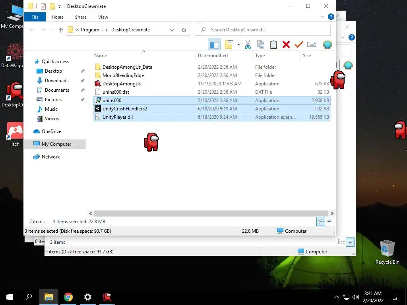Go forward with the right arrow button
Screen dimensions: 407x305
pos(43,30)
